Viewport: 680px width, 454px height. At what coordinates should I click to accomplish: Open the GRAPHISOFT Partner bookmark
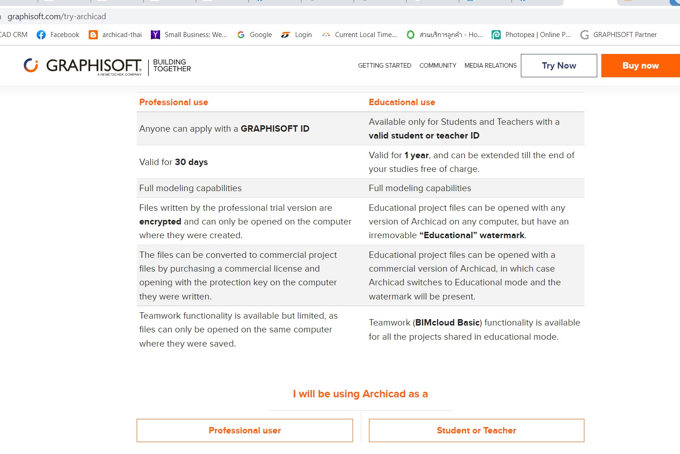click(618, 35)
